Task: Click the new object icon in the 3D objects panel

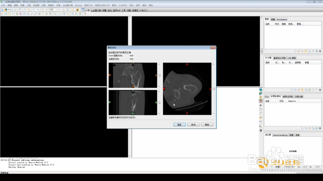Action: [x=292, y=90]
